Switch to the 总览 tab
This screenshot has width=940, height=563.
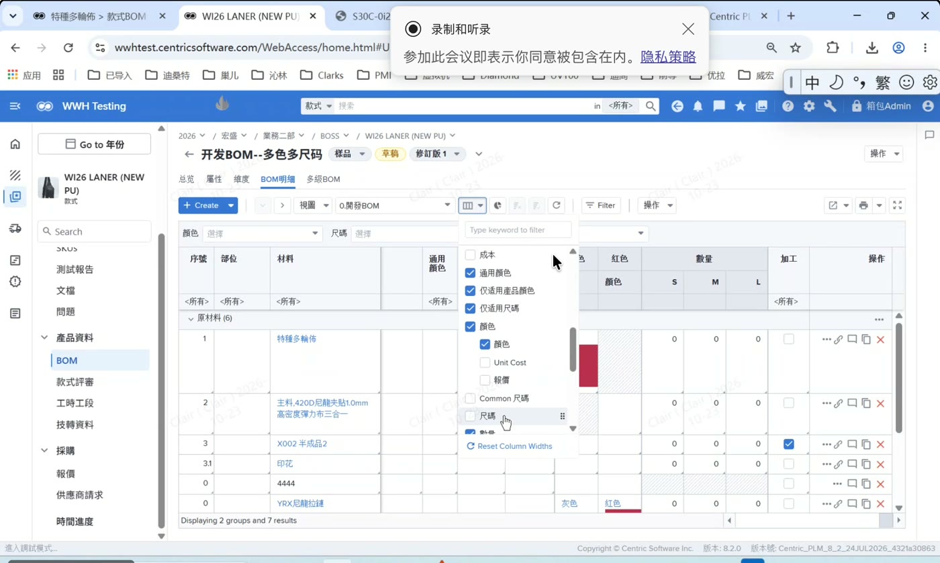187,179
